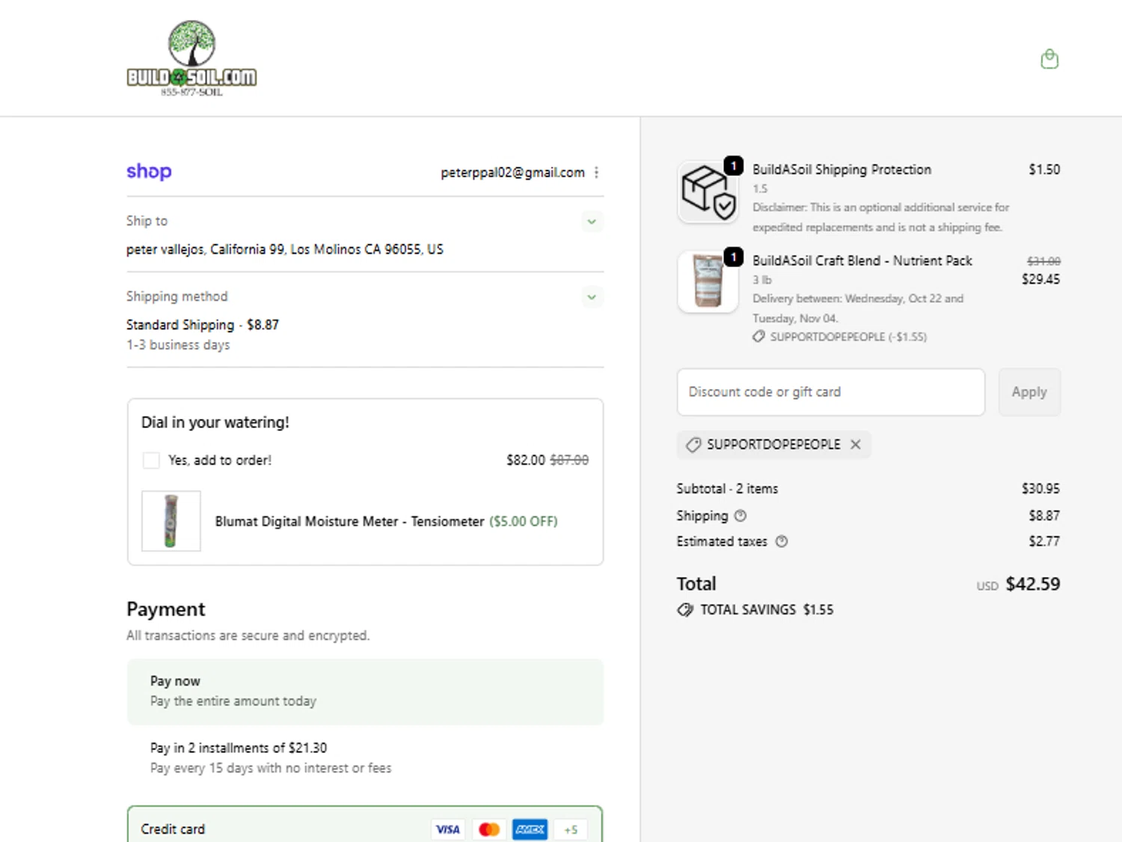Expand the Ship to section chevron
Viewport: 1122px width, 842px height.
(x=592, y=222)
